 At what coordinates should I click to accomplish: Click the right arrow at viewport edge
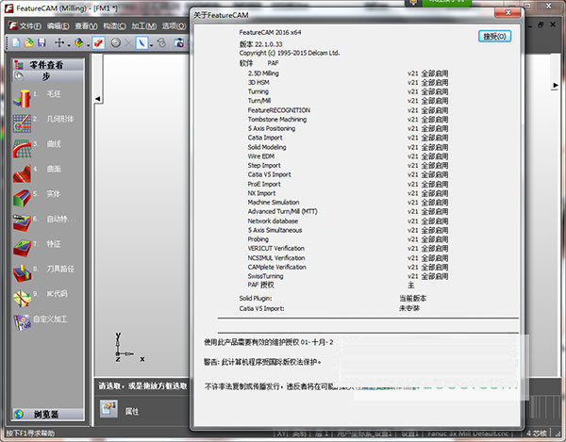tap(556, 86)
